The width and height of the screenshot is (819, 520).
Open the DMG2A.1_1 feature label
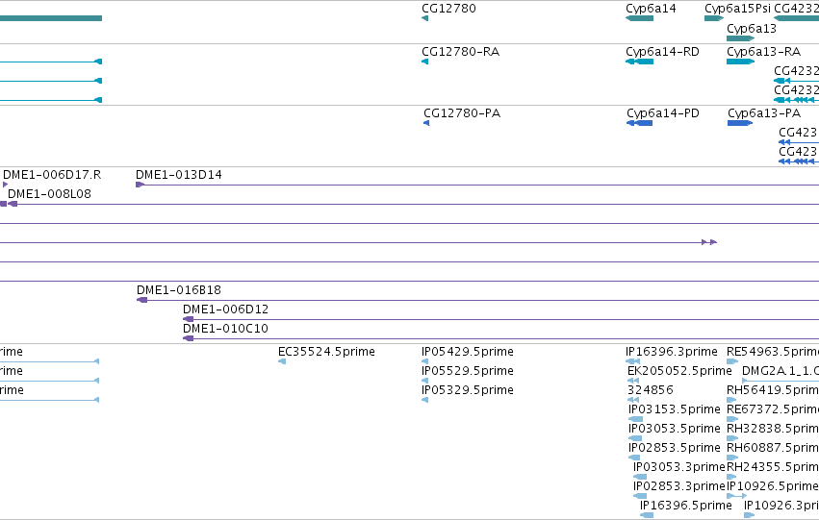pyautogui.click(x=781, y=371)
